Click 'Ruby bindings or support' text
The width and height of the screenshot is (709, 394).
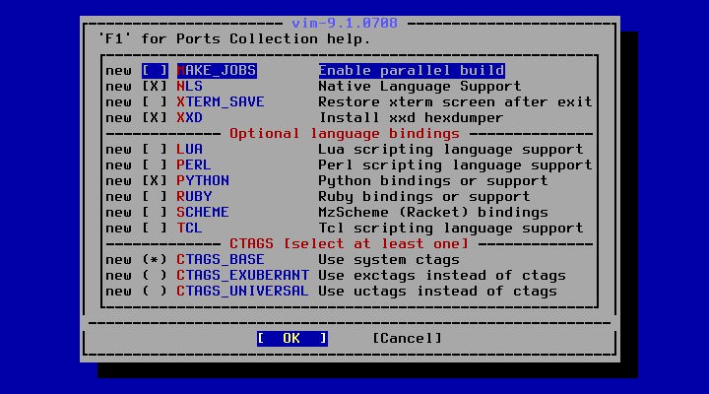424,197
